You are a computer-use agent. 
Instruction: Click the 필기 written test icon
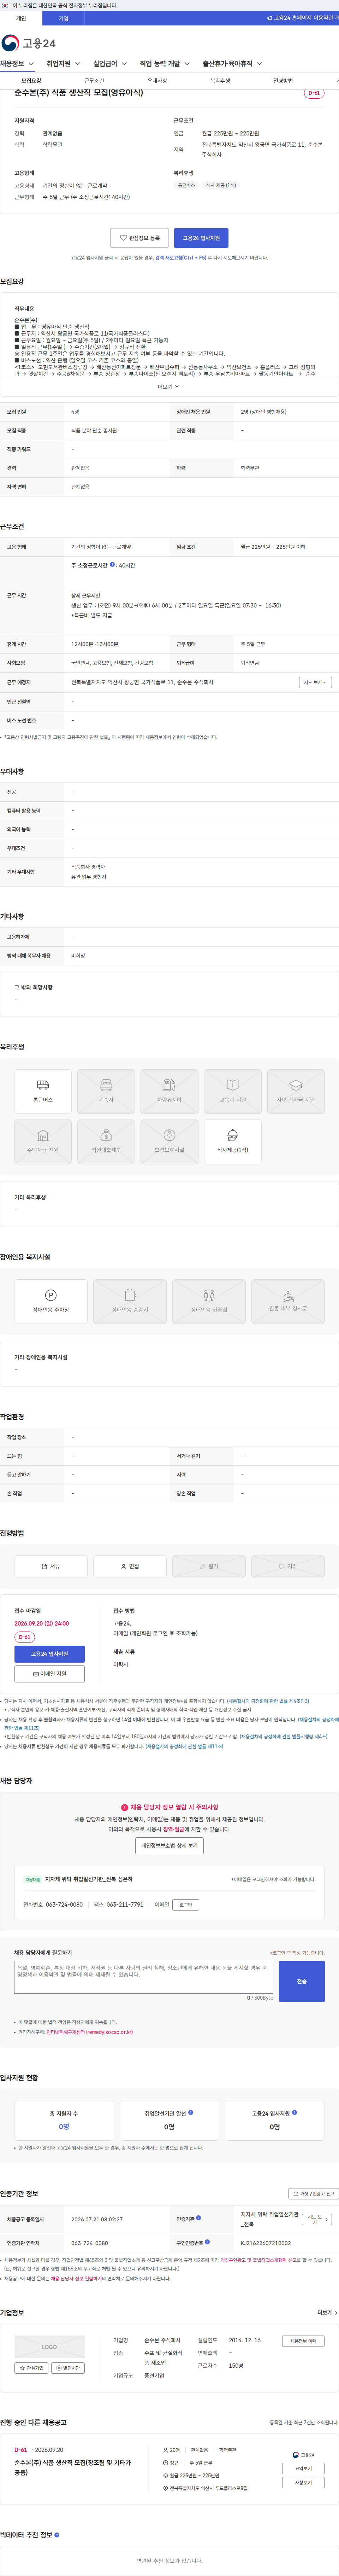point(209,1566)
